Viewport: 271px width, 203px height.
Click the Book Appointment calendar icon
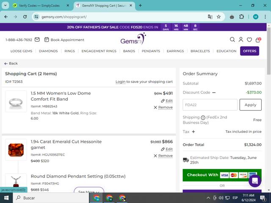(47, 40)
